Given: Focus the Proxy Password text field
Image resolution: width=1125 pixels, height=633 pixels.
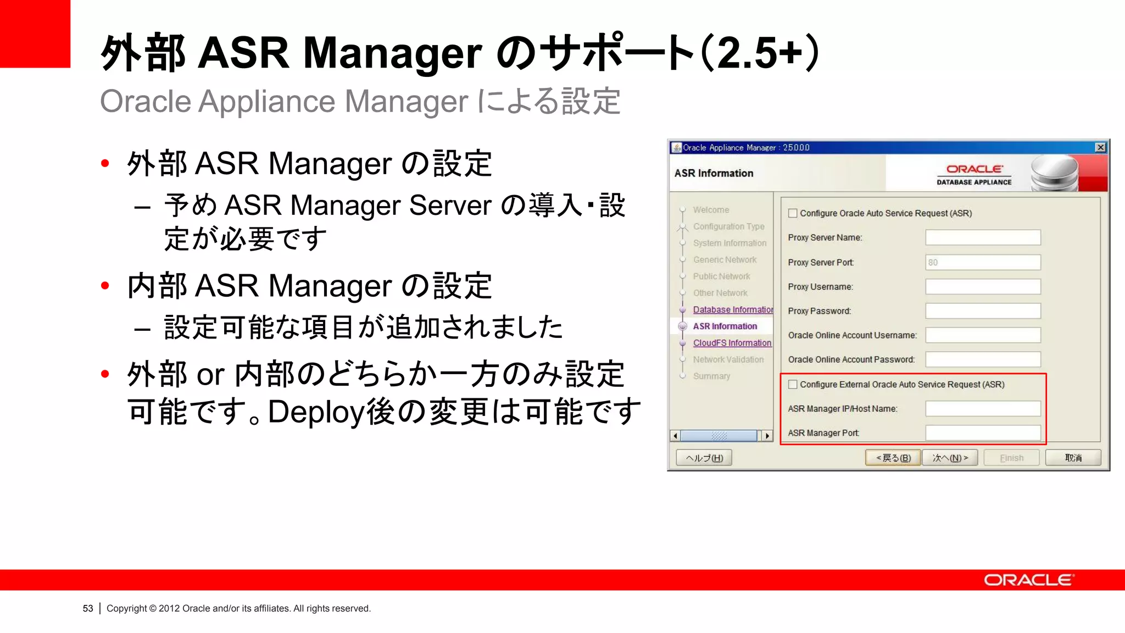Looking at the screenshot, I should coord(983,310).
